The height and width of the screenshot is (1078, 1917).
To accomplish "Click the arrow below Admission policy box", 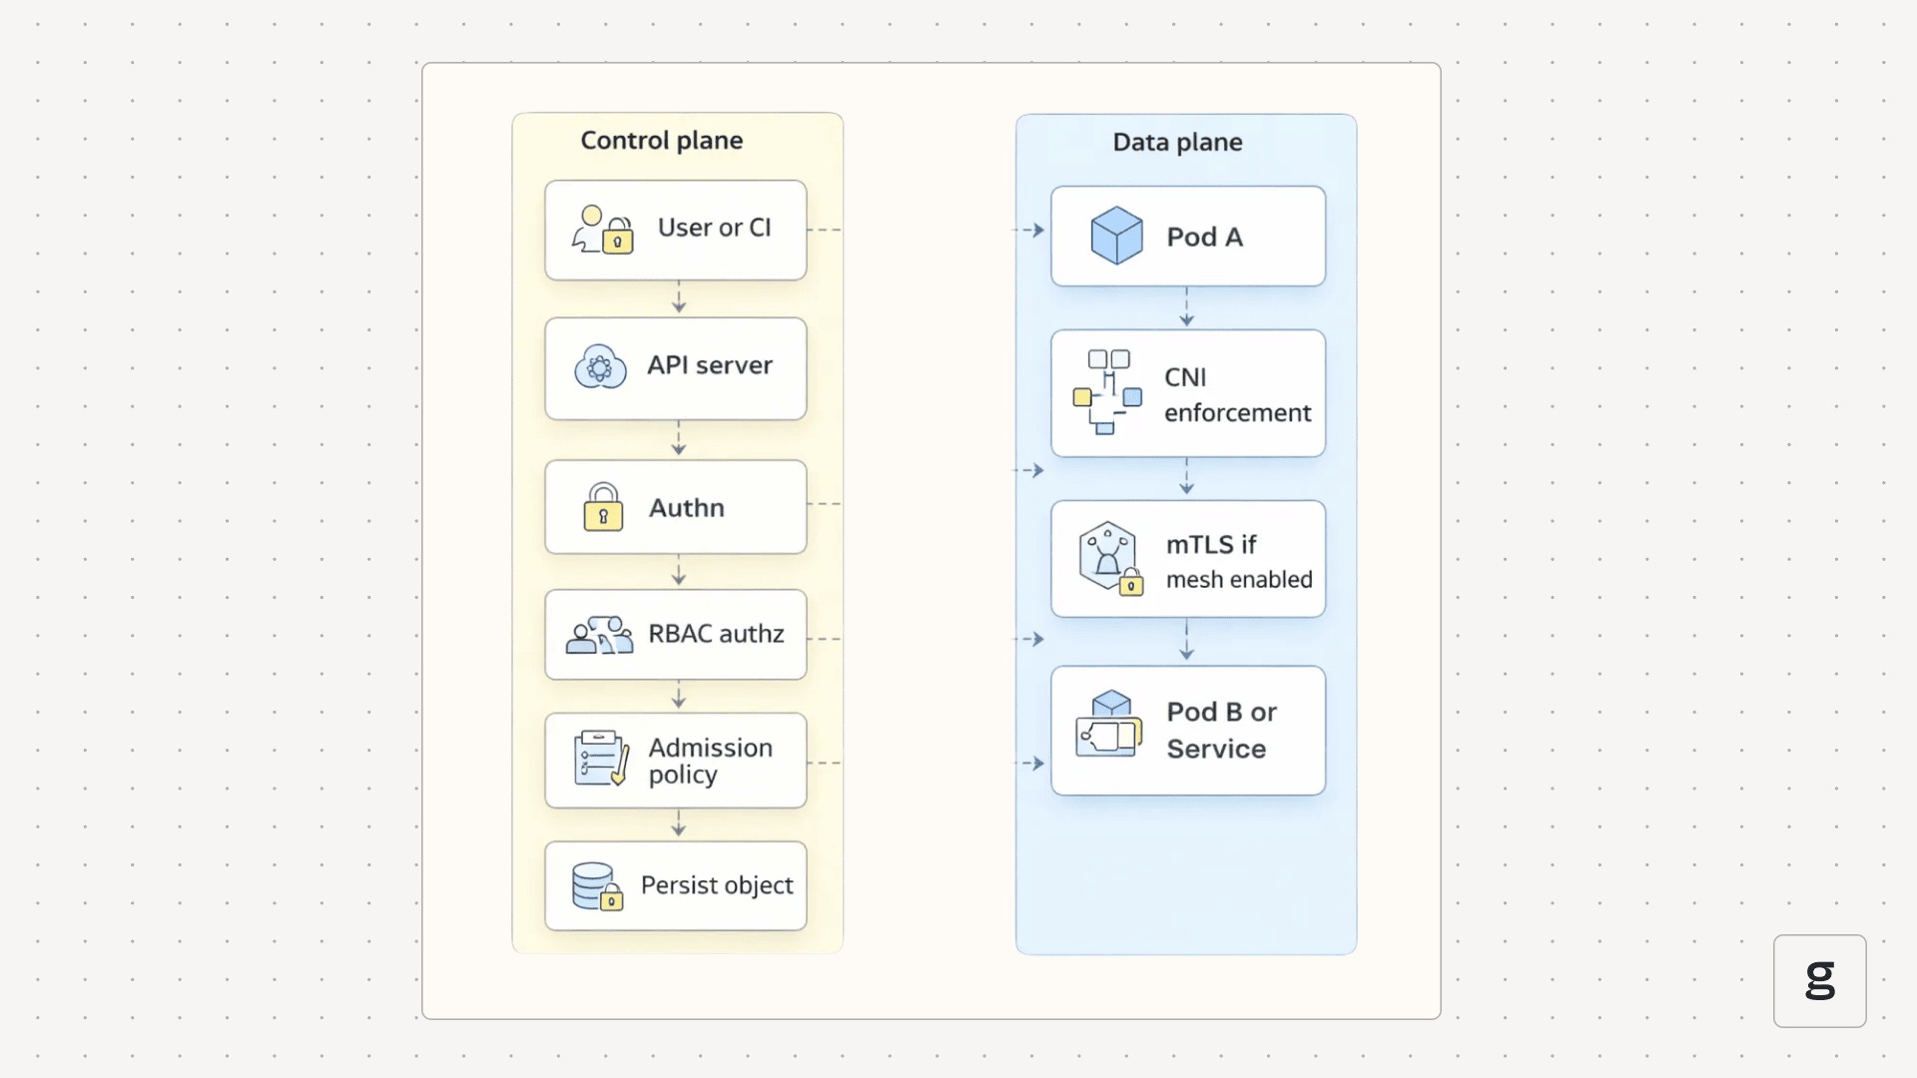I will coord(679,823).
